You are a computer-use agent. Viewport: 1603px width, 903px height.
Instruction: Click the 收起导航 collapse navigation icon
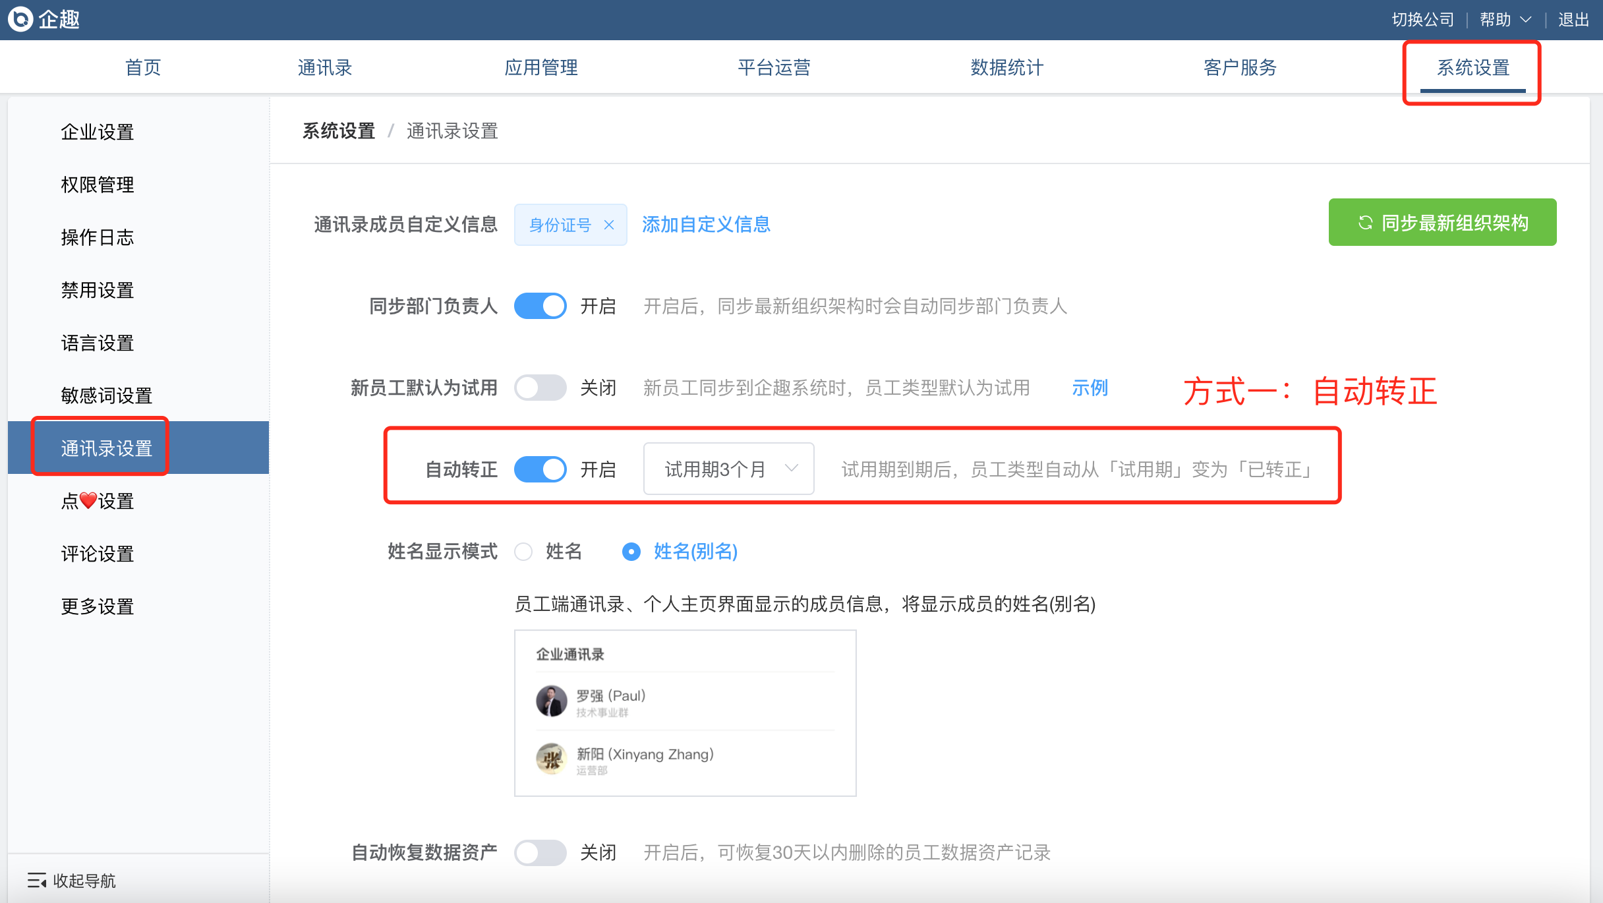click(x=37, y=880)
